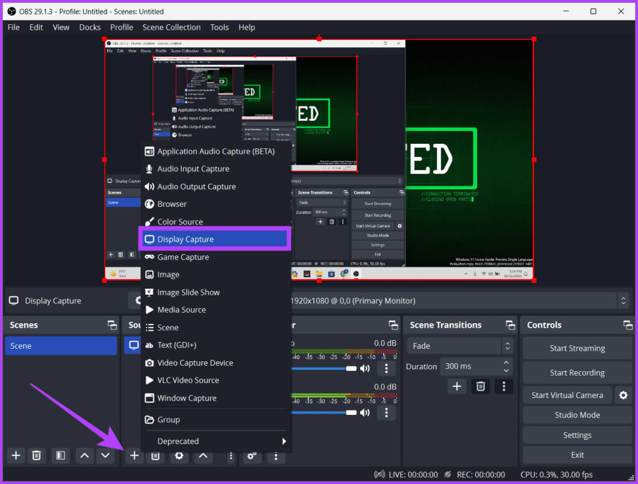Expand the Deprecated submenu arrow
Screen dimensions: 638x484
[x=284, y=441]
